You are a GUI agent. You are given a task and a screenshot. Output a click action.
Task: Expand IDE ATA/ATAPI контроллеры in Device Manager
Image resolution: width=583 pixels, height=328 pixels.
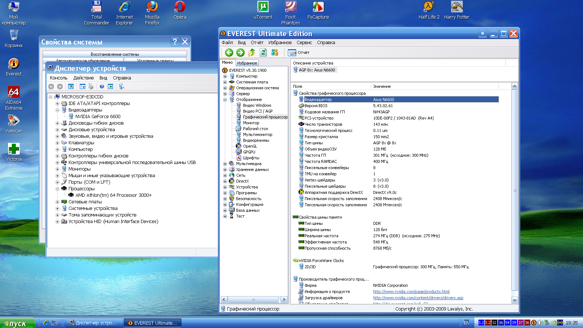(x=57, y=104)
